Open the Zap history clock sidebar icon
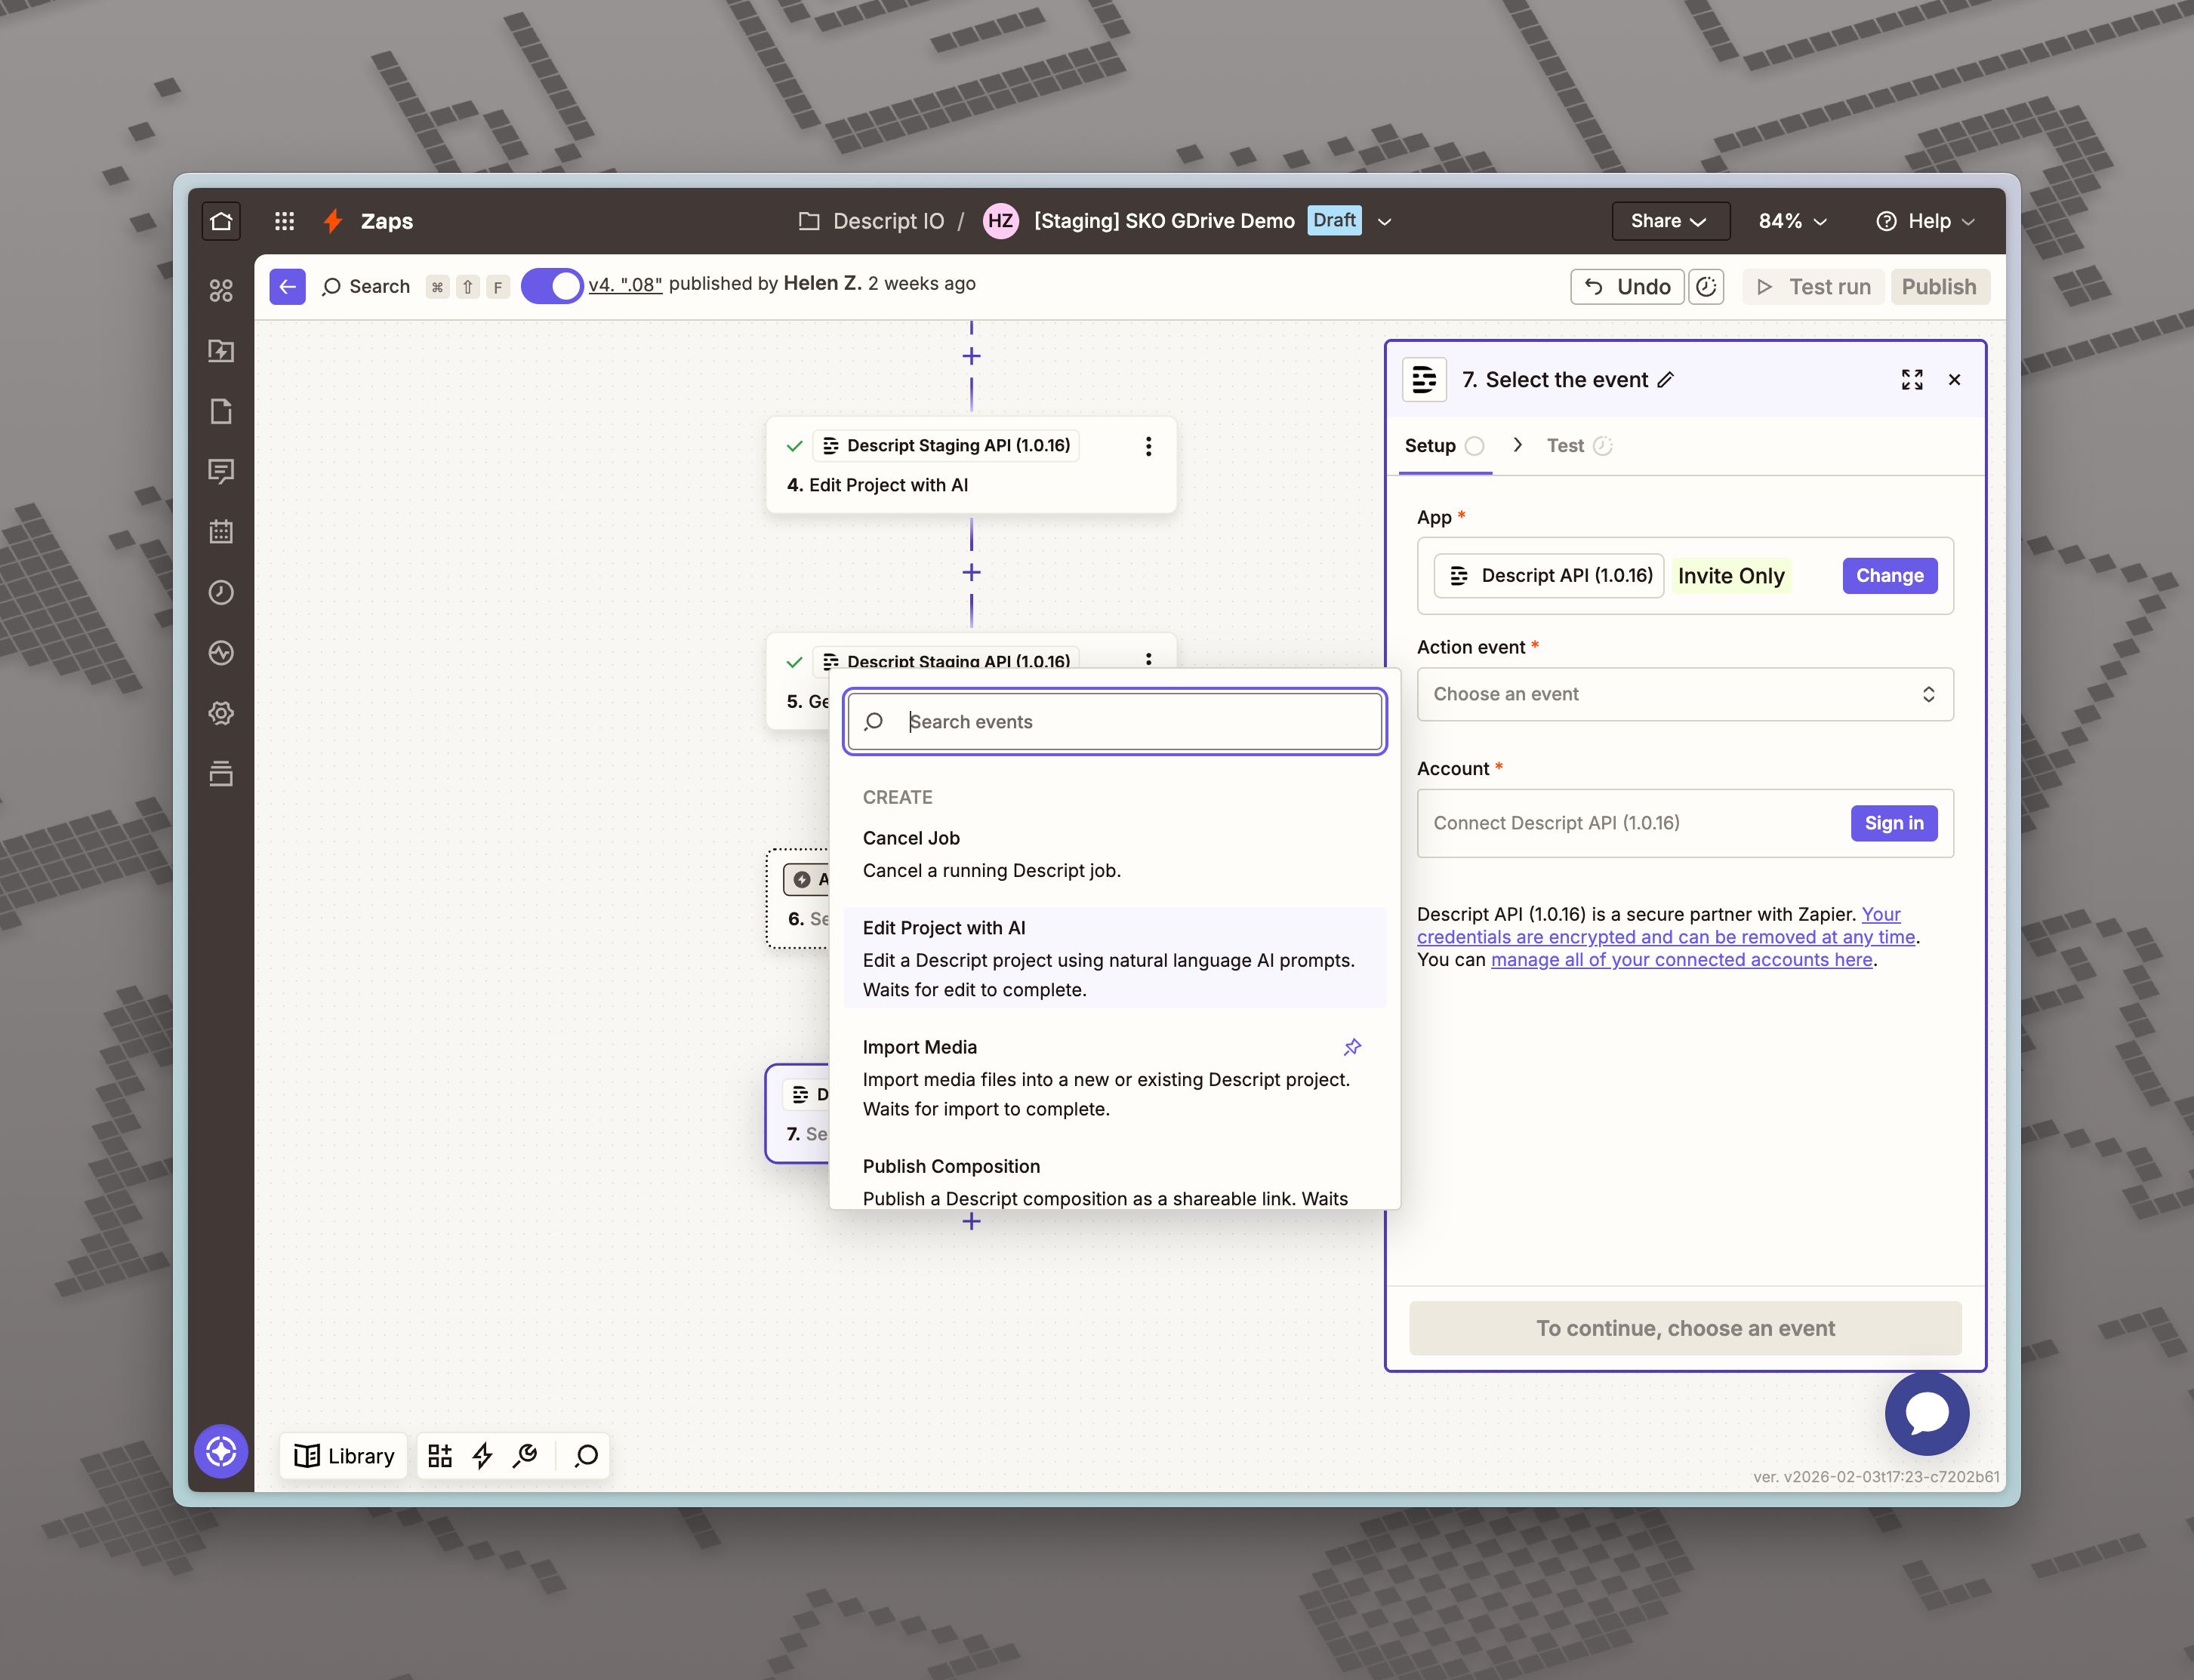The height and width of the screenshot is (1680, 2194). coord(221,593)
